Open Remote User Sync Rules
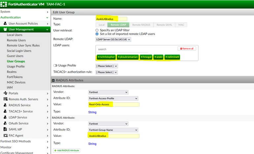 23,45
